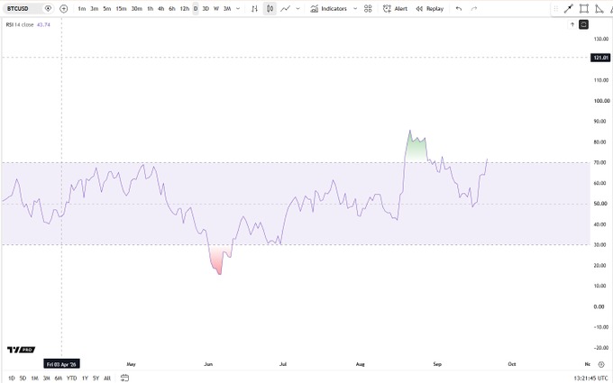Expand the chart style dropdown

click(x=297, y=9)
